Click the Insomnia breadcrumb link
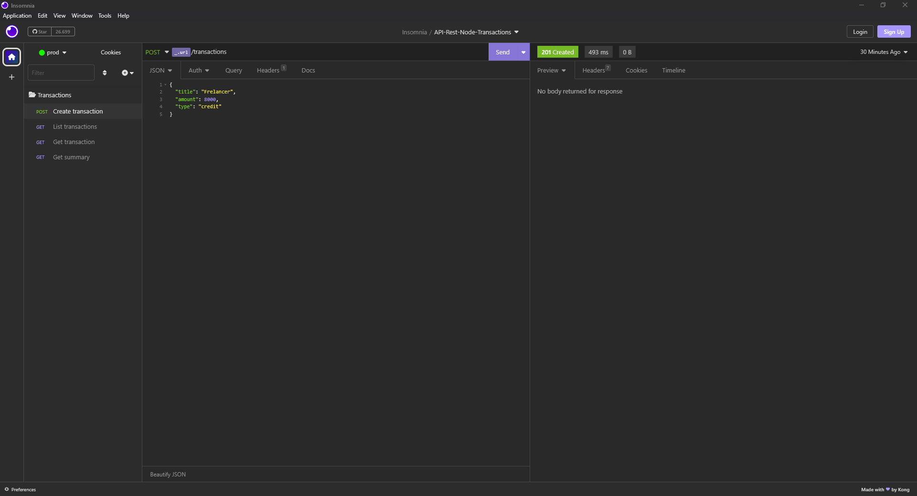The height and width of the screenshot is (496, 917). pyautogui.click(x=414, y=32)
